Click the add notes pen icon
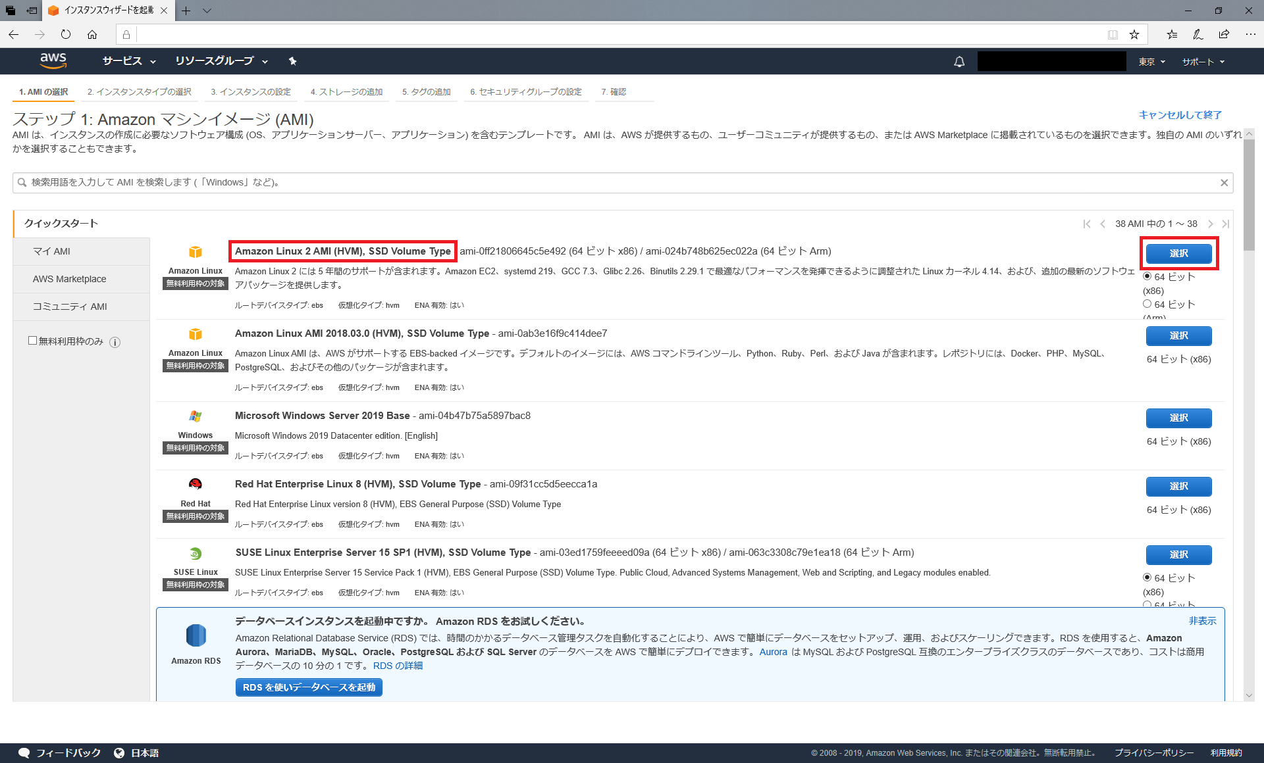 tap(1198, 34)
